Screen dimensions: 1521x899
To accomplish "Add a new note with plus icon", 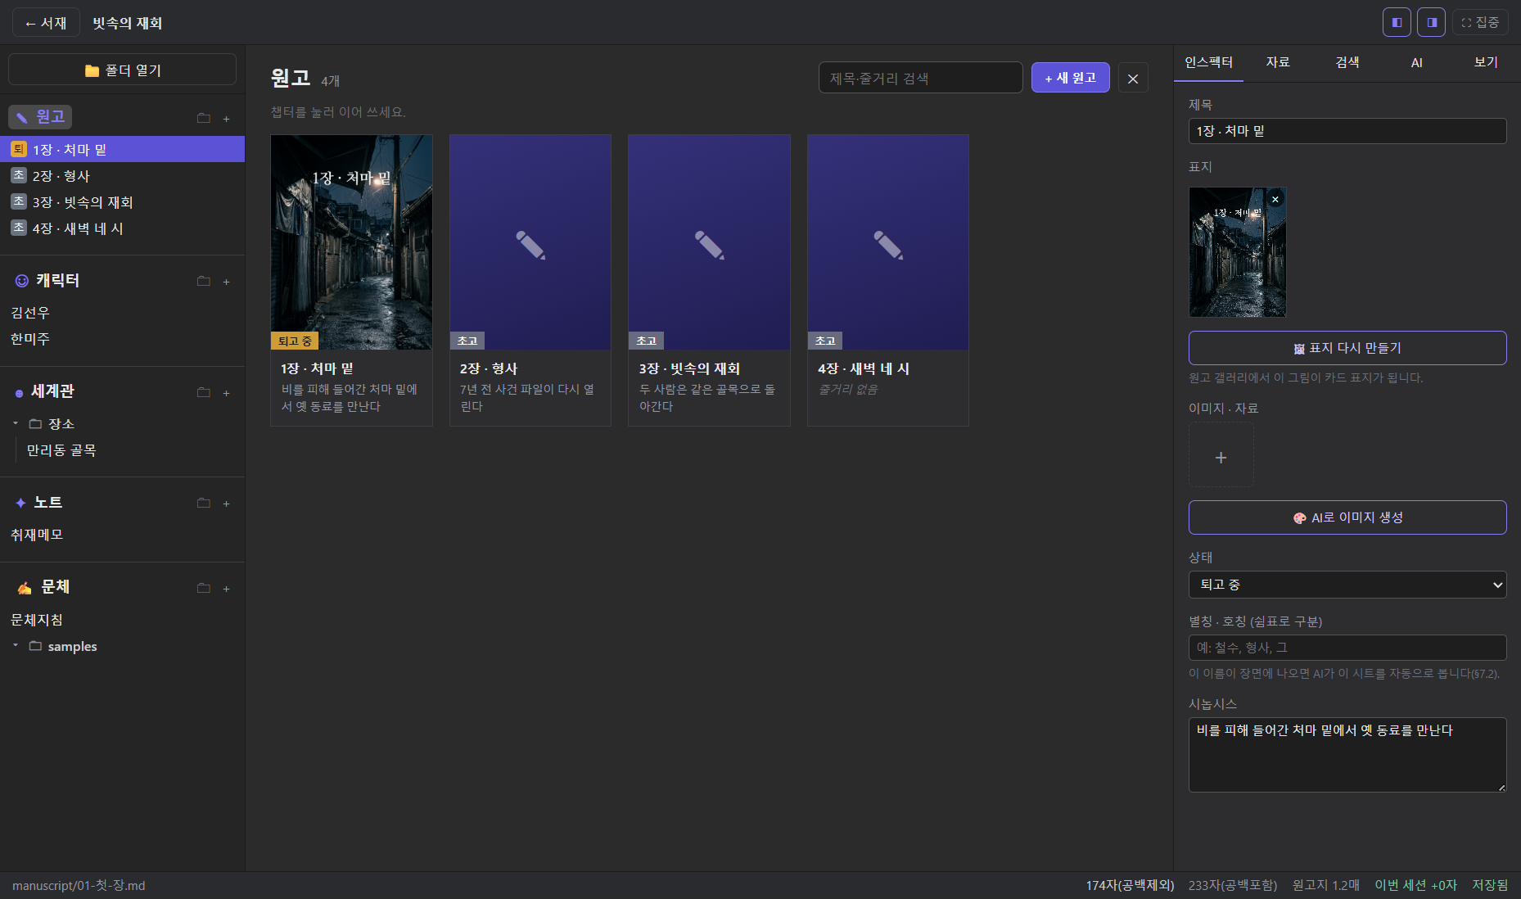I will [227, 504].
